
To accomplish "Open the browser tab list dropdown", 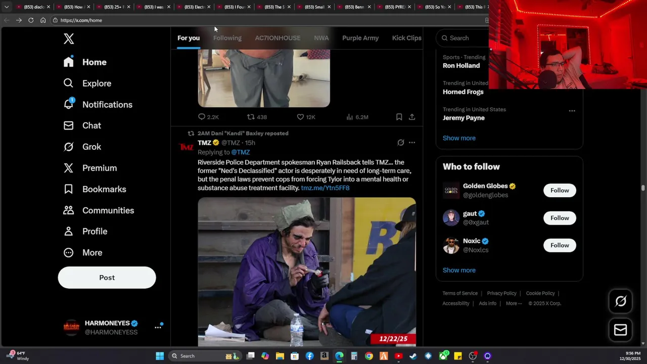I will (x=7, y=7).
